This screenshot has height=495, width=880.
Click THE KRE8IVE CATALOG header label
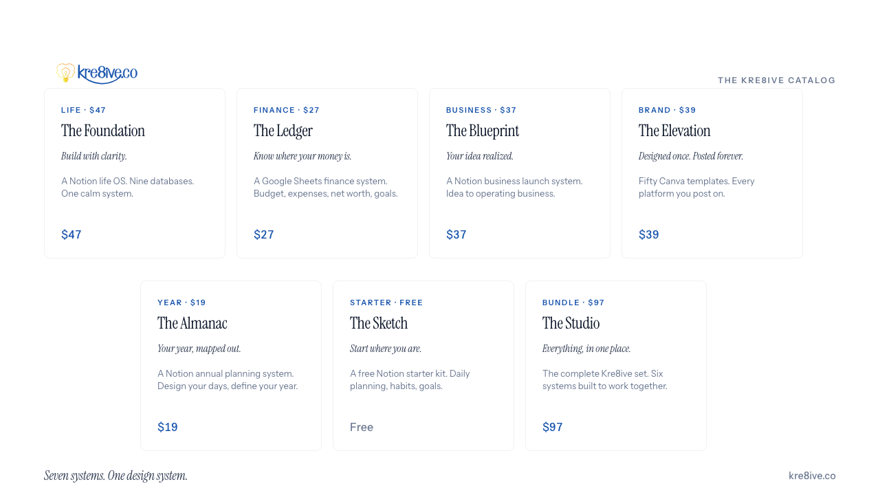(x=777, y=80)
